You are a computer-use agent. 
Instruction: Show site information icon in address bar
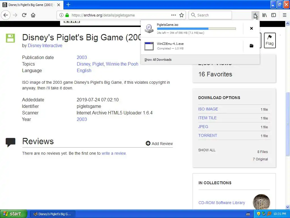(x=61, y=15)
